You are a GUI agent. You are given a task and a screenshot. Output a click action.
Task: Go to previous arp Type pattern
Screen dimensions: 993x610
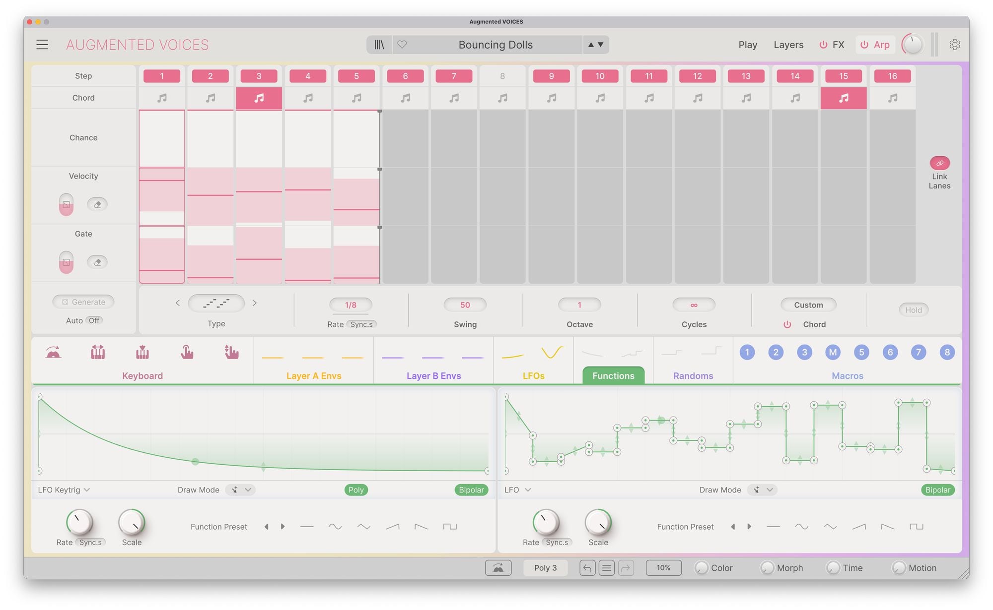pos(178,303)
